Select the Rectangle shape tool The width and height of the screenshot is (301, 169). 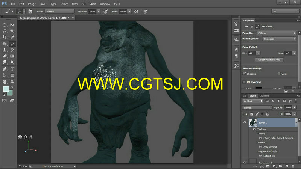pos(12,75)
